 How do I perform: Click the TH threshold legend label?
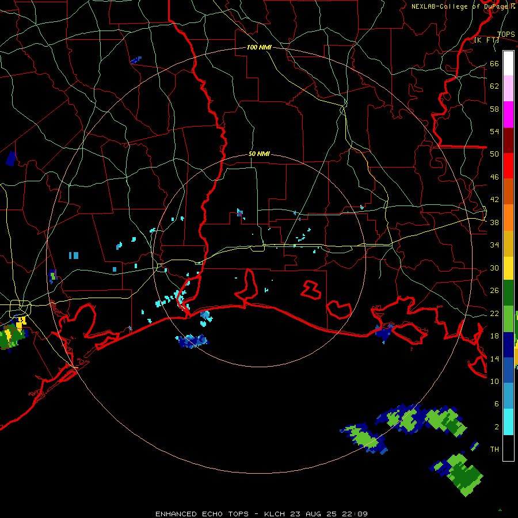tap(494, 450)
